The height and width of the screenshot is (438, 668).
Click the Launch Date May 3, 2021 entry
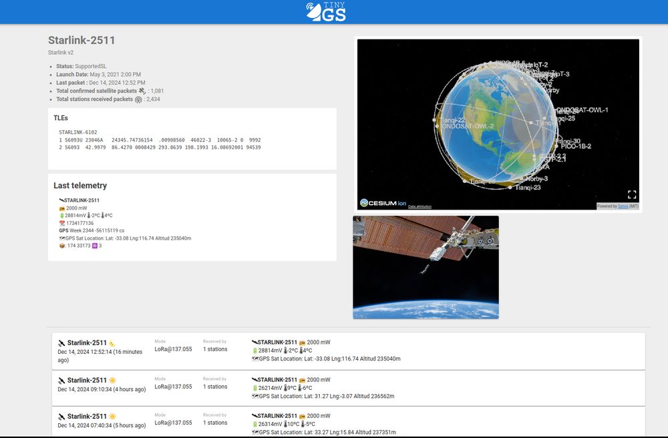point(98,74)
